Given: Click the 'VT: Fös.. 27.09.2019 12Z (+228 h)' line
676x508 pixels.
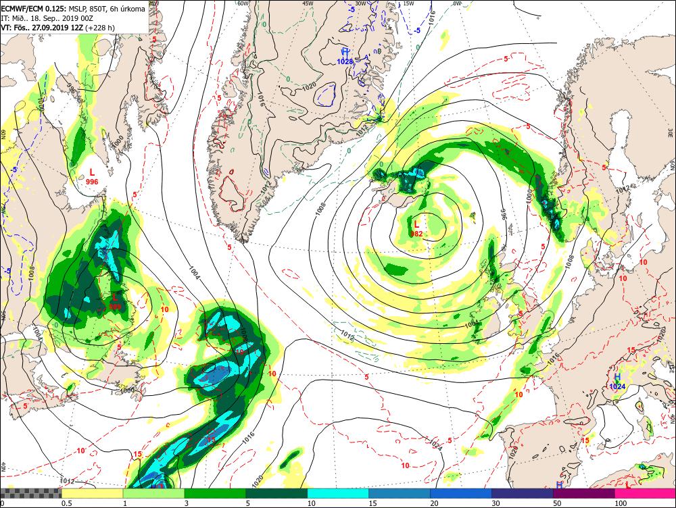Looking at the screenshot, I should pos(57,28).
